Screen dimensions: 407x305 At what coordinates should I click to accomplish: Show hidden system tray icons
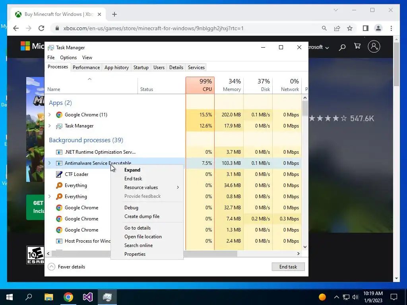coord(336,297)
